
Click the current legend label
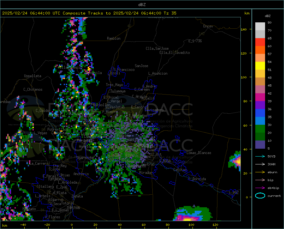pos(274,196)
